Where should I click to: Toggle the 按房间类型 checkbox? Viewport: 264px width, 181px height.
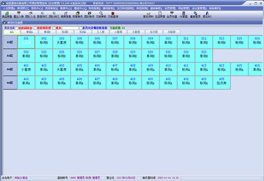tap(35, 28)
